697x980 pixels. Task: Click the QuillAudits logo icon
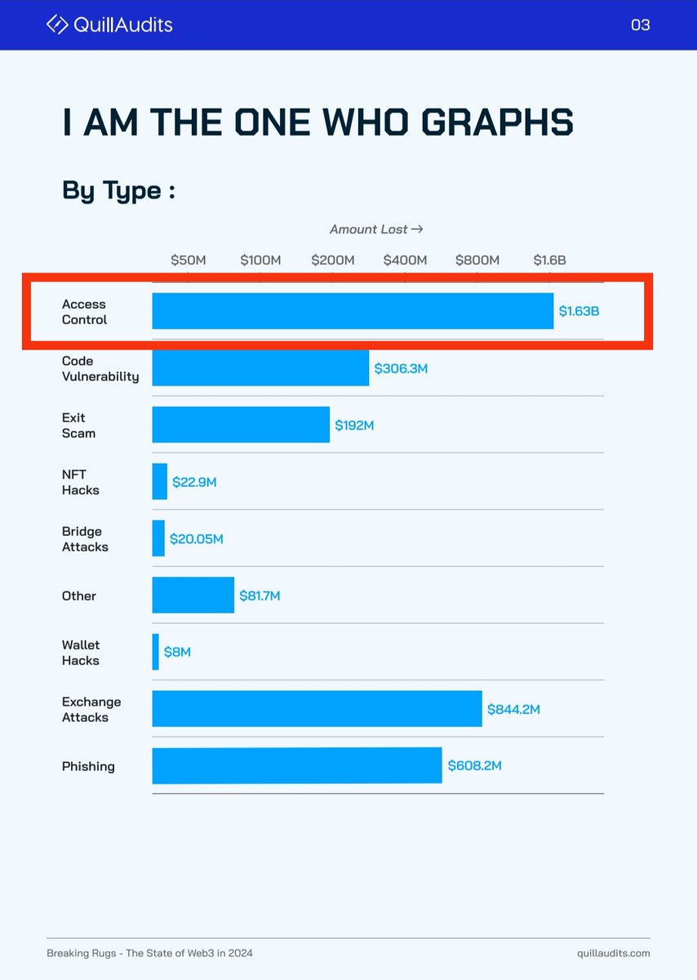pyautogui.click(x=57, y=24)
